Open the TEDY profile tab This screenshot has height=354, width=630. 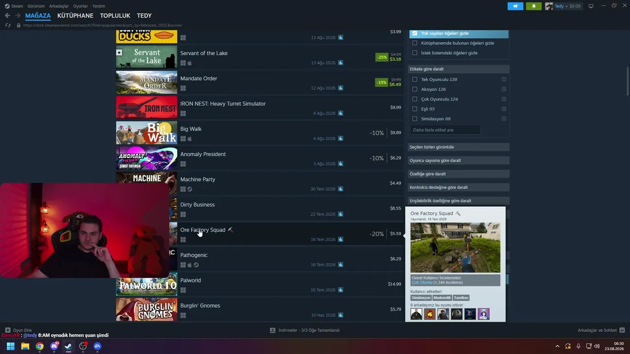point(144,16)
